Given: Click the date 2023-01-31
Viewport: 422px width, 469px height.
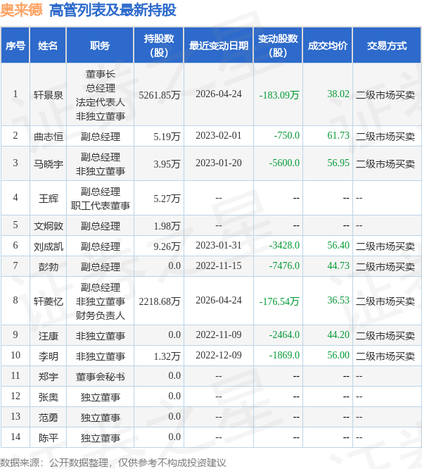Looking at the screenshot, I should point(219,245).
